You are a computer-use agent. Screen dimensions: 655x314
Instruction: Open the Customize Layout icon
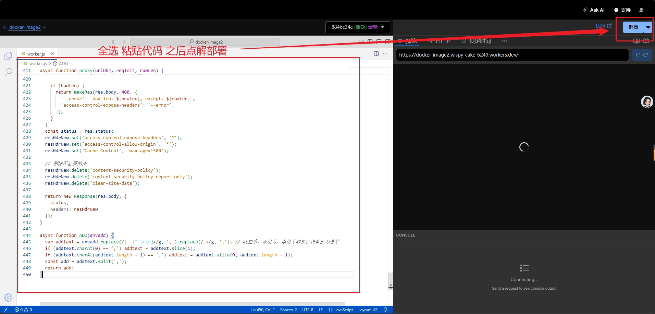(x=361, y=42)
